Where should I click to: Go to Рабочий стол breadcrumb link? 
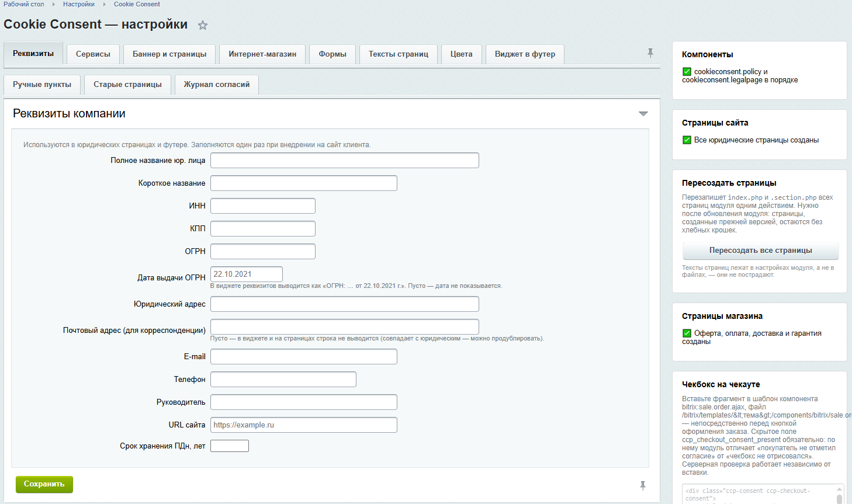(24, 4)
